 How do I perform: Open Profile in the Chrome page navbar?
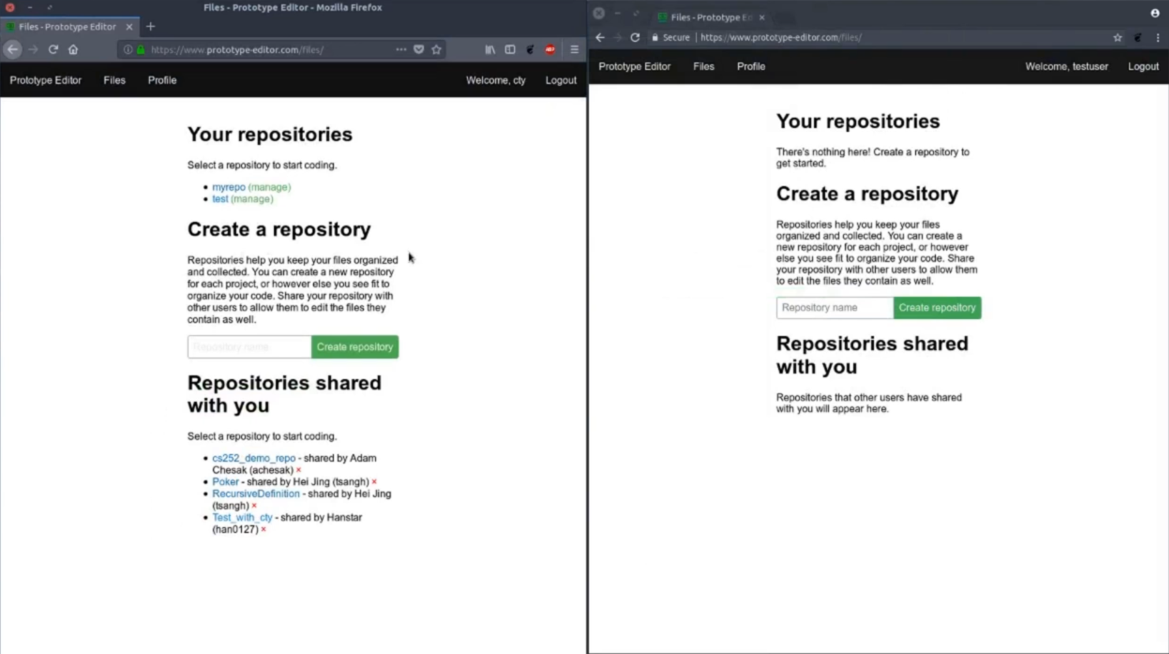[x=751, y=66]
